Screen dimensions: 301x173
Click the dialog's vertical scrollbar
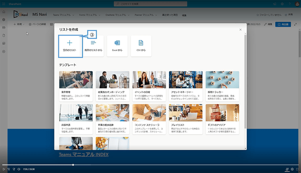pos(245,82)
